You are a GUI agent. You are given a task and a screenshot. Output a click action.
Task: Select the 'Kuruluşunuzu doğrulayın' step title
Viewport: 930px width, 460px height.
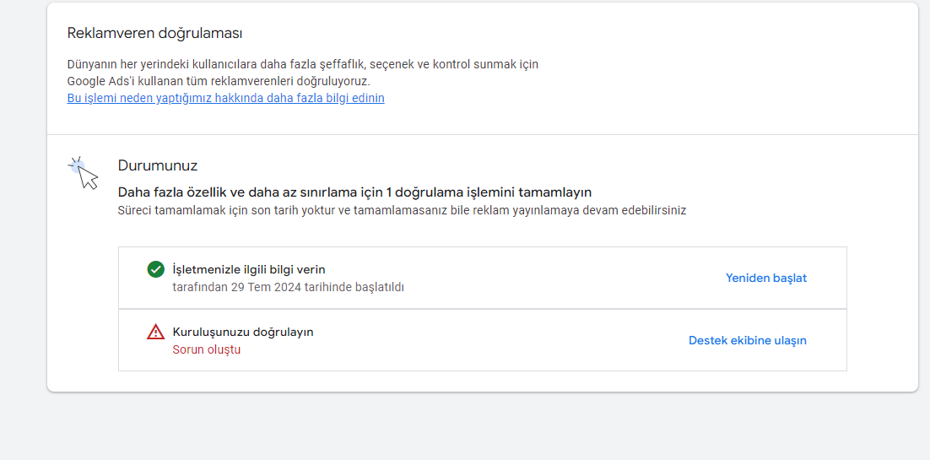(x=243, y=332)
